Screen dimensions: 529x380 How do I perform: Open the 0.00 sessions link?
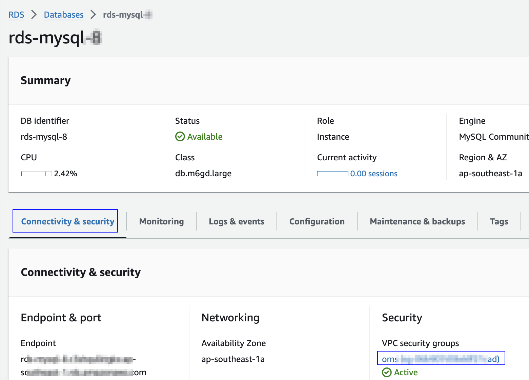[x=373, y=174]
